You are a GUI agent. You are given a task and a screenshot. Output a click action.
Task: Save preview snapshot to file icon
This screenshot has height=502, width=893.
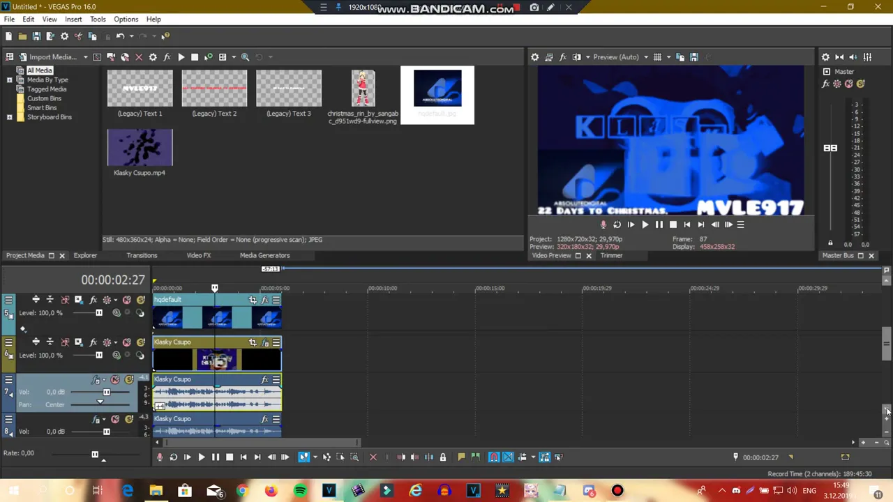pyautogui.click(x=693, y=57)
